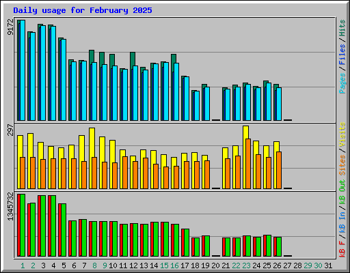Select the green day 30 label

pyautogui.click(x=318, y=265)
